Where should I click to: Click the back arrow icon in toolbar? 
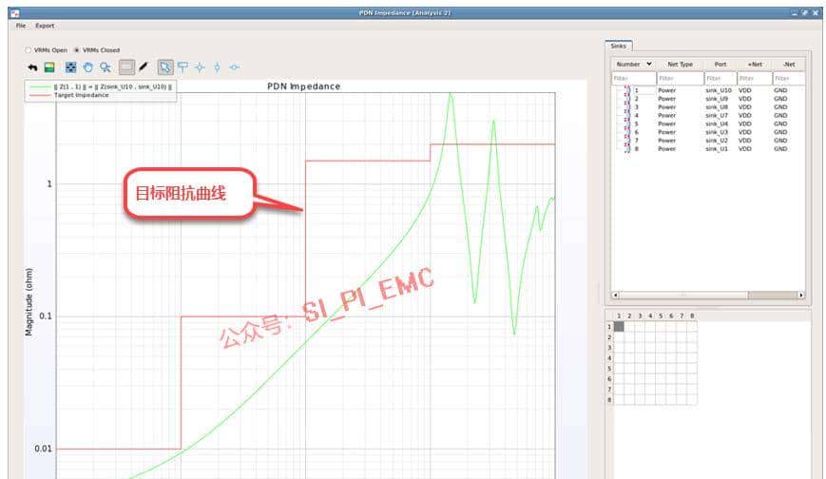coord(31,67)
